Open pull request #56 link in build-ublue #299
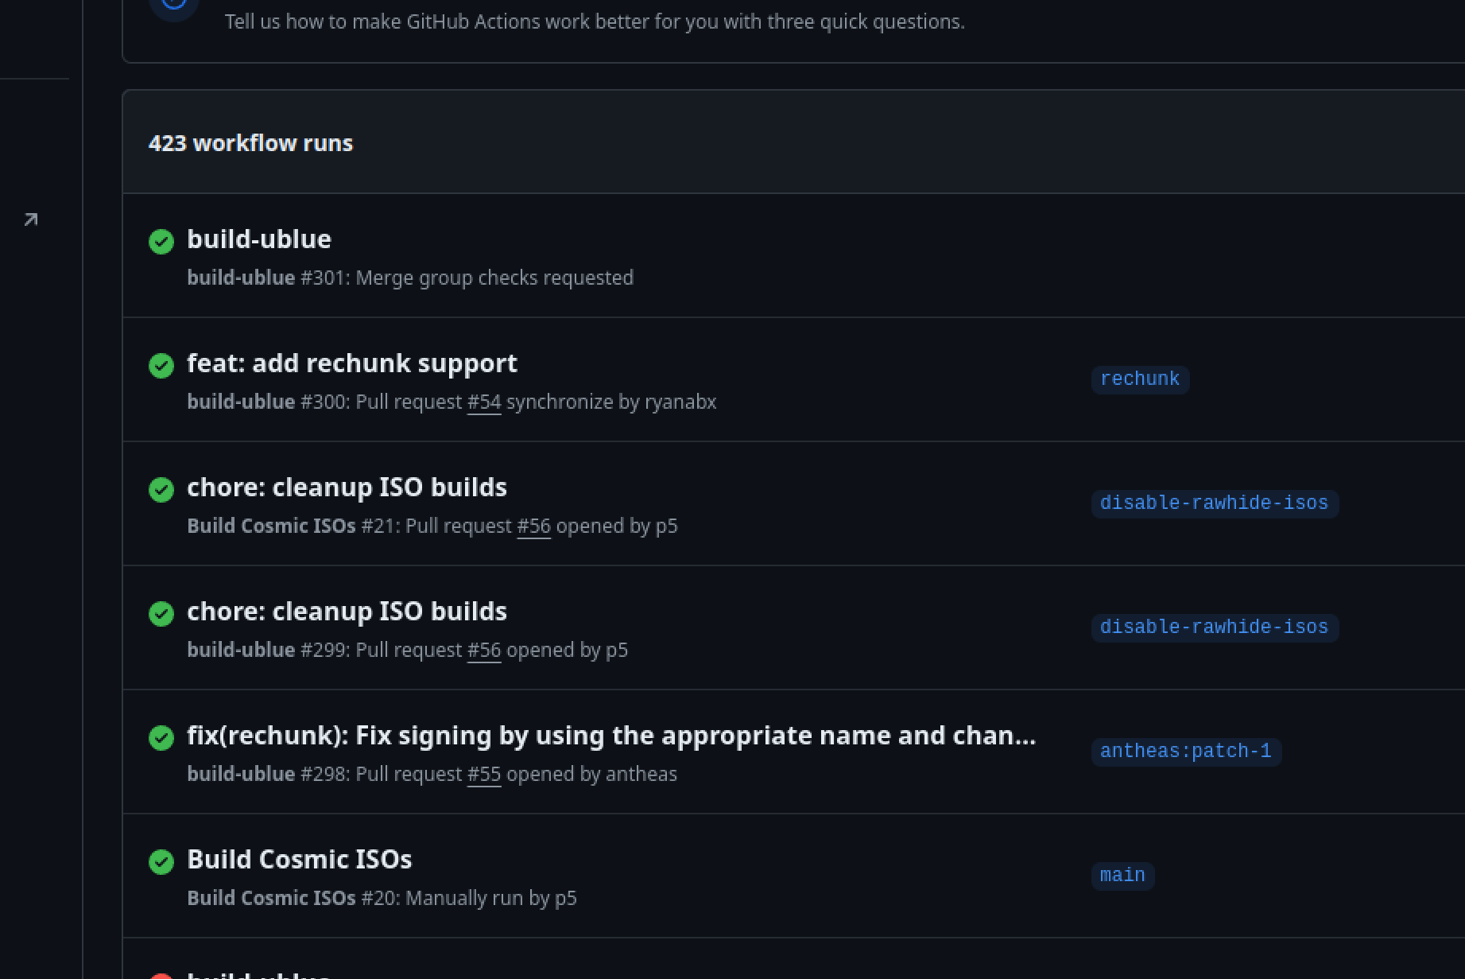 pyautogui.click(x=484, y=650)
